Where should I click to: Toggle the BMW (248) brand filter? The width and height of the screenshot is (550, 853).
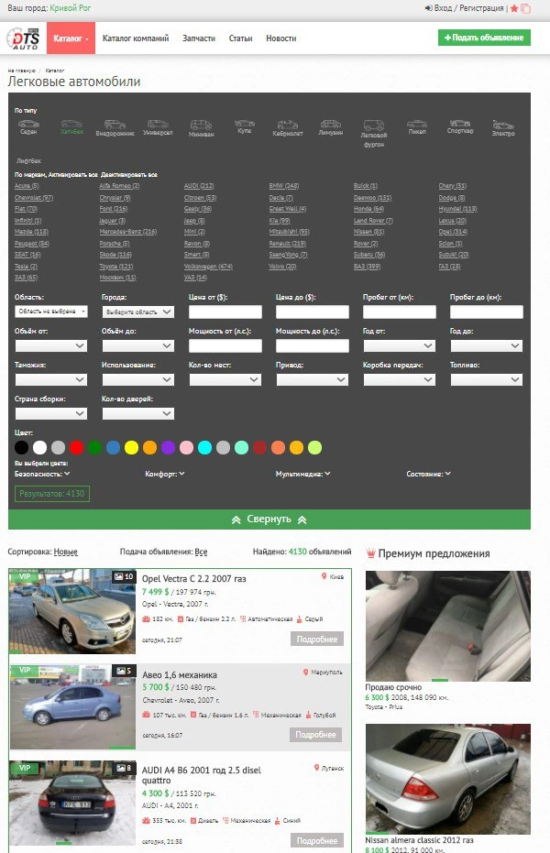[283, 186]
